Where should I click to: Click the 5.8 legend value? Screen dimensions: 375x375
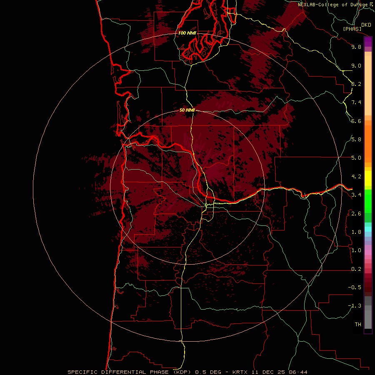point(356,140)
